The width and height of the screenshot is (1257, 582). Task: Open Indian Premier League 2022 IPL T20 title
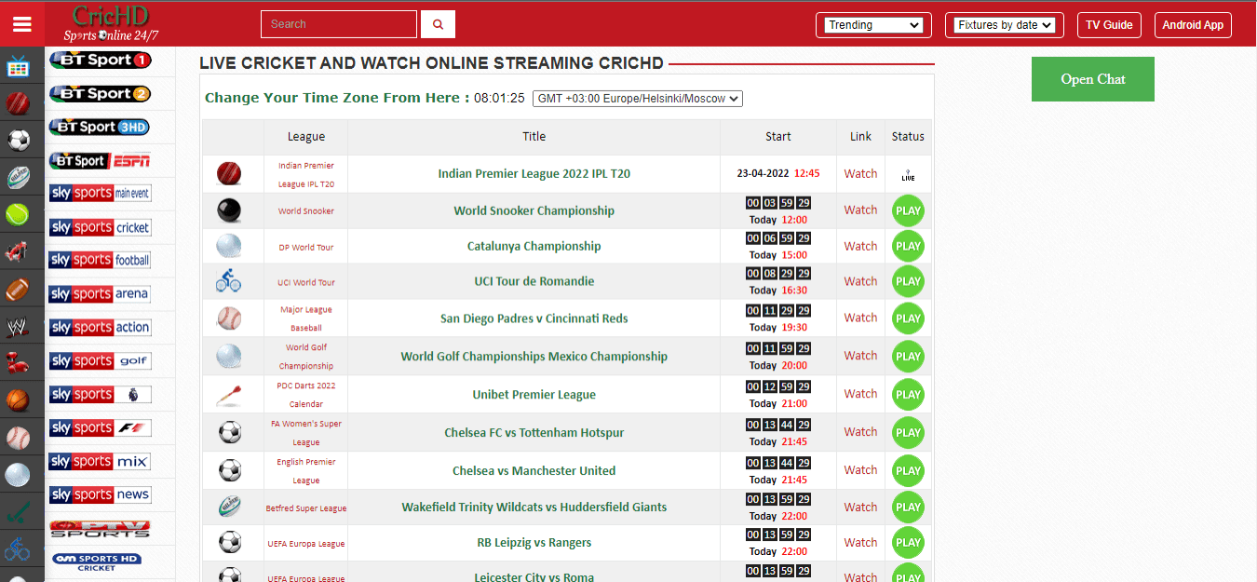click(534, 173)
